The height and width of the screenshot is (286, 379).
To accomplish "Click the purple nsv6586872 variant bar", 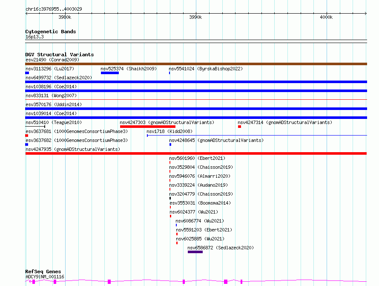I will click(195, 252).
